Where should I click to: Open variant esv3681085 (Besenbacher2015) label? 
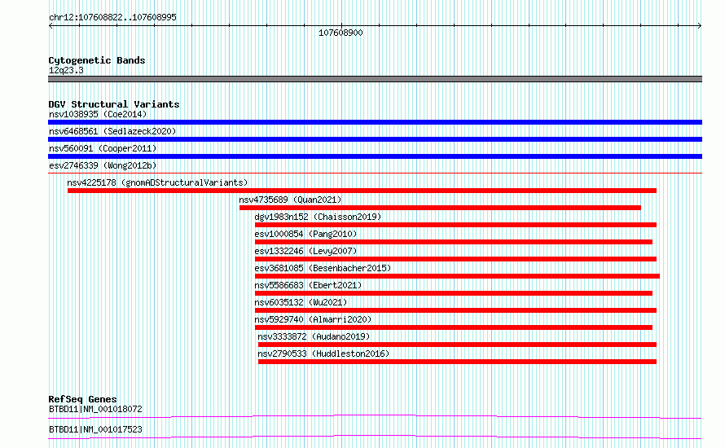pyautogui.click(x=323, y=268)
